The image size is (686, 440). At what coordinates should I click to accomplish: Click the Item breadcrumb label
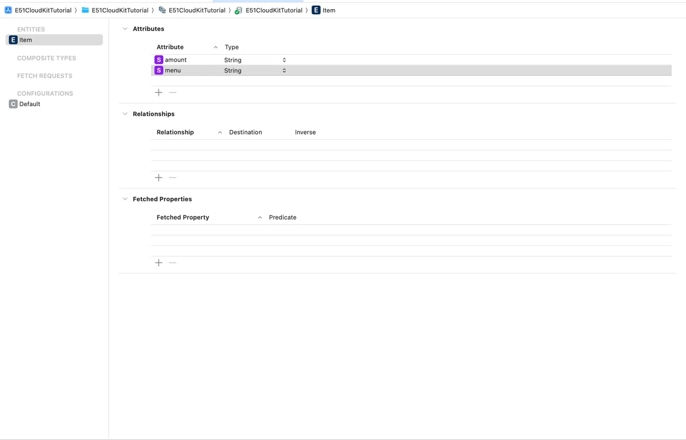point(329,10)
